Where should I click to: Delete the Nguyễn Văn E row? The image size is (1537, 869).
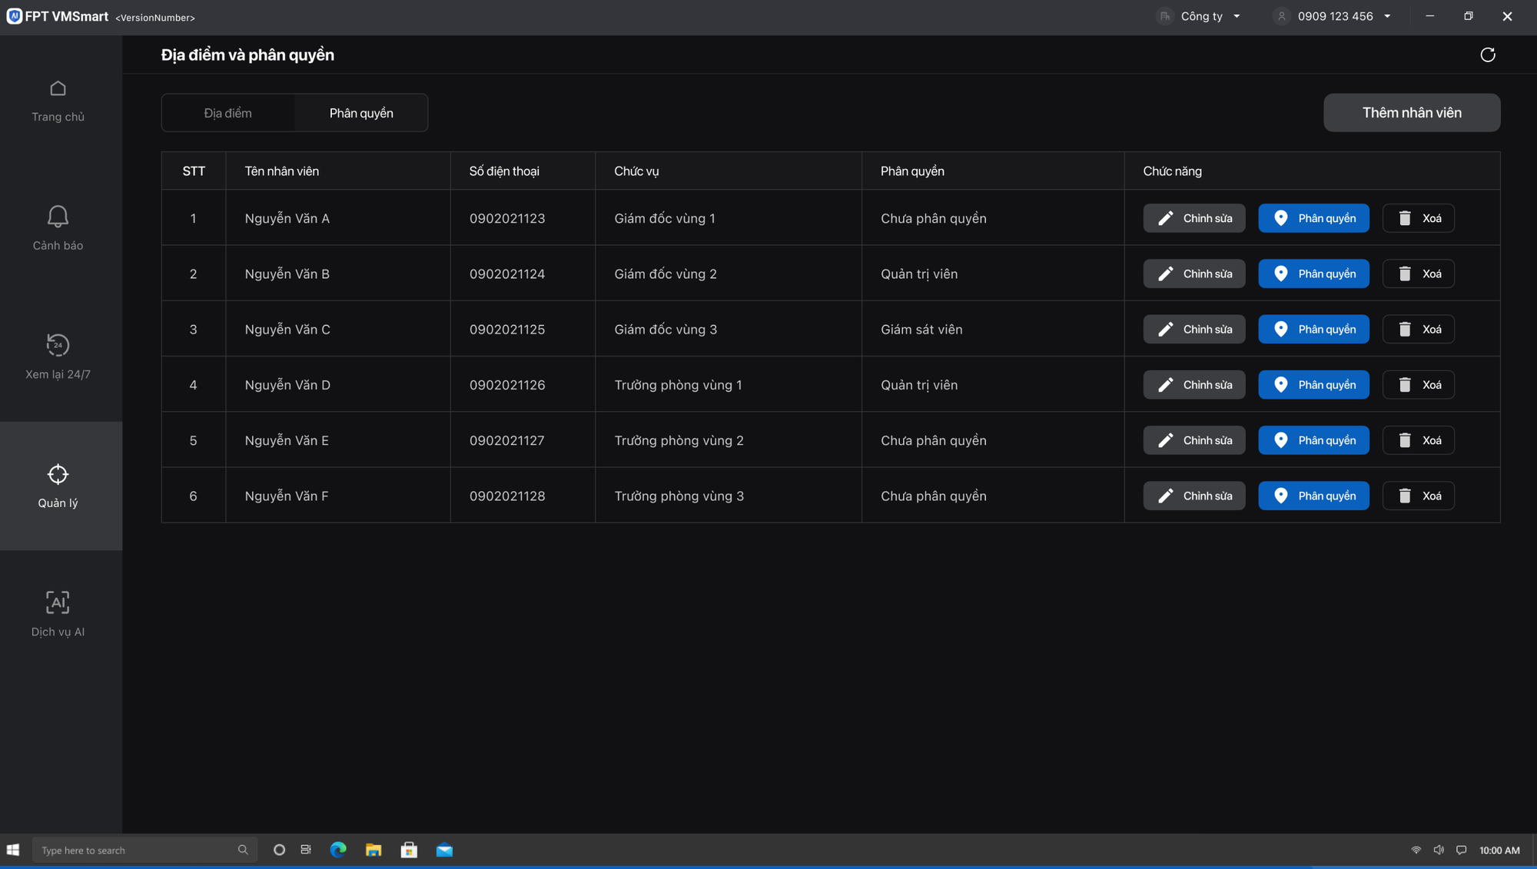[1418, 440]
